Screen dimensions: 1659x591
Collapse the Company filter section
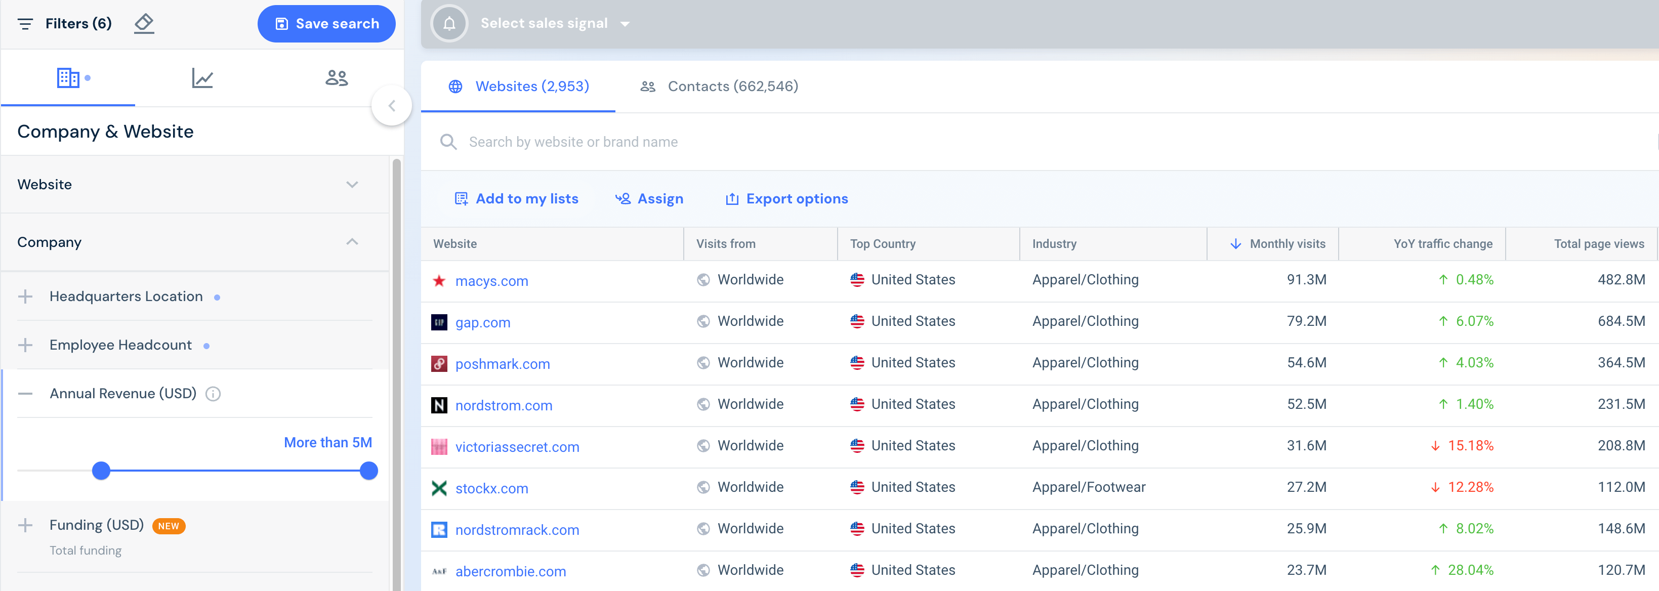click(x=352, y=242)
